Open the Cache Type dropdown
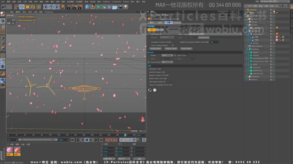 [x=215, y=34]
